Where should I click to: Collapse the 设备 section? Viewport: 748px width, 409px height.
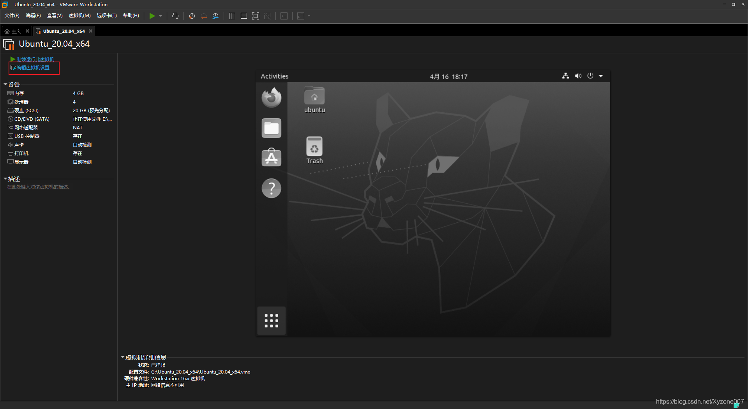[x=5, y=85]
